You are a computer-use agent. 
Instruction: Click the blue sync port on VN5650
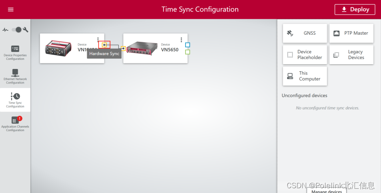[188, 45]
